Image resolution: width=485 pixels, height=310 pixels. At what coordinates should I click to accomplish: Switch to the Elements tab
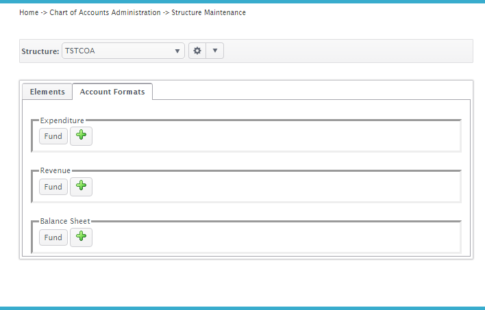click(x=47, y=92)
